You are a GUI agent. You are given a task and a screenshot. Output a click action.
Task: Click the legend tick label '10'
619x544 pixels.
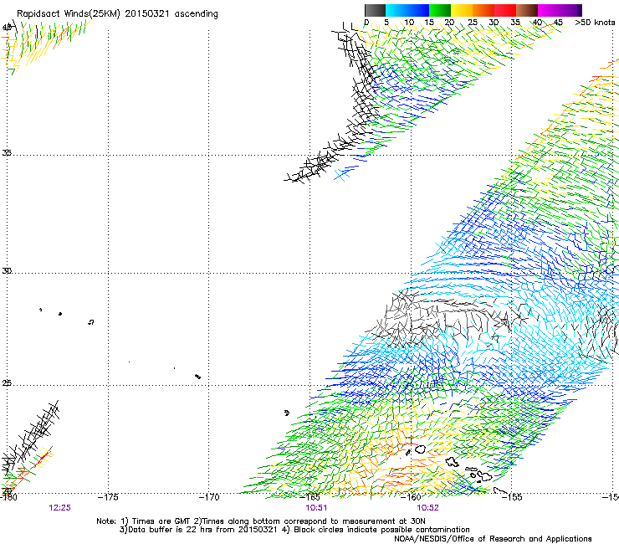click(409, 23)
